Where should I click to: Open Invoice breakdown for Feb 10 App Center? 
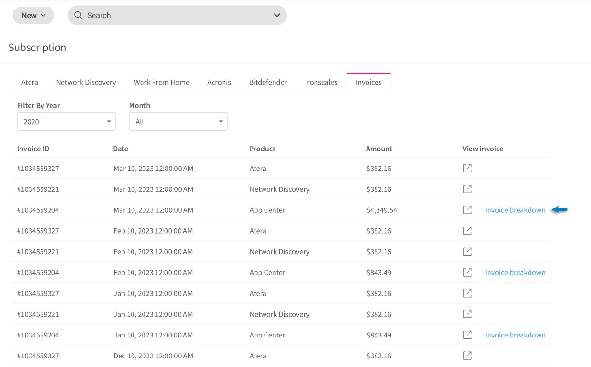515,272
